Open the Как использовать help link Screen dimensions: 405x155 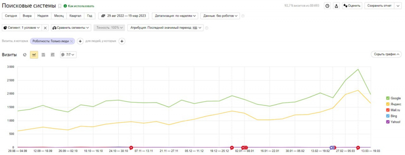[79, 6]
